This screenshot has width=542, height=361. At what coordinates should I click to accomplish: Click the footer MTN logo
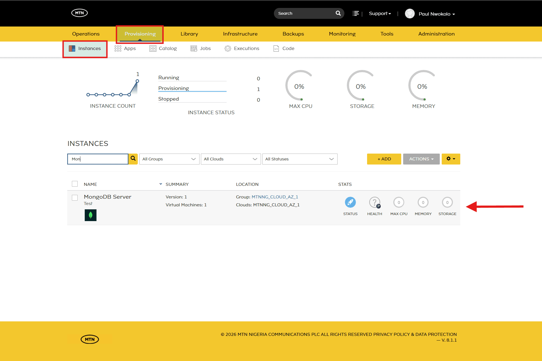(90, 339)
